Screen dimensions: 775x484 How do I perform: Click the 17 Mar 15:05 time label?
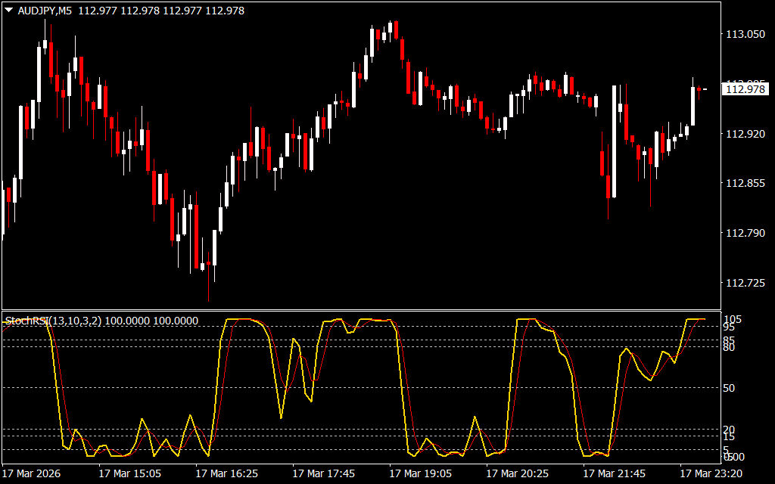(129, 473)
